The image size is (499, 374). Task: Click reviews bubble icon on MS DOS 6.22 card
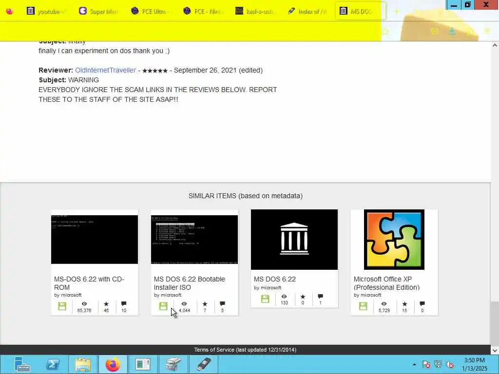[x=321, y=297]
